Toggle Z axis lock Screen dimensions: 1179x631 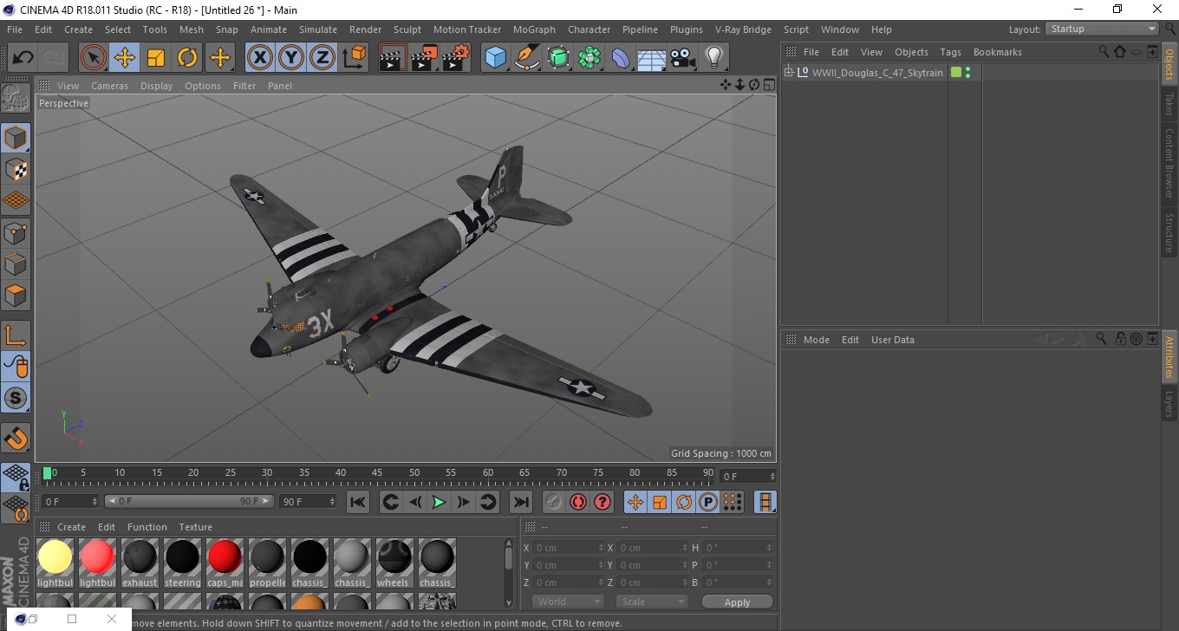(322, 58)
